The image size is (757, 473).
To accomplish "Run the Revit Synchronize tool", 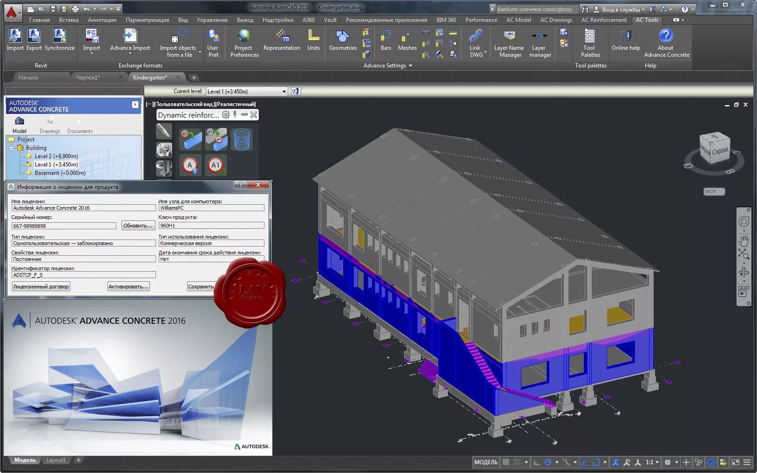I will point(60,40).
